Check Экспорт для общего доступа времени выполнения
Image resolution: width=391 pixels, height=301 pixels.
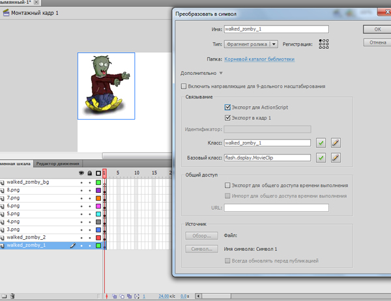coord(227,185)
